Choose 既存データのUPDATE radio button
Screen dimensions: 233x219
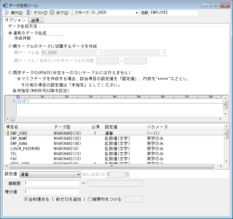point(11,73)
